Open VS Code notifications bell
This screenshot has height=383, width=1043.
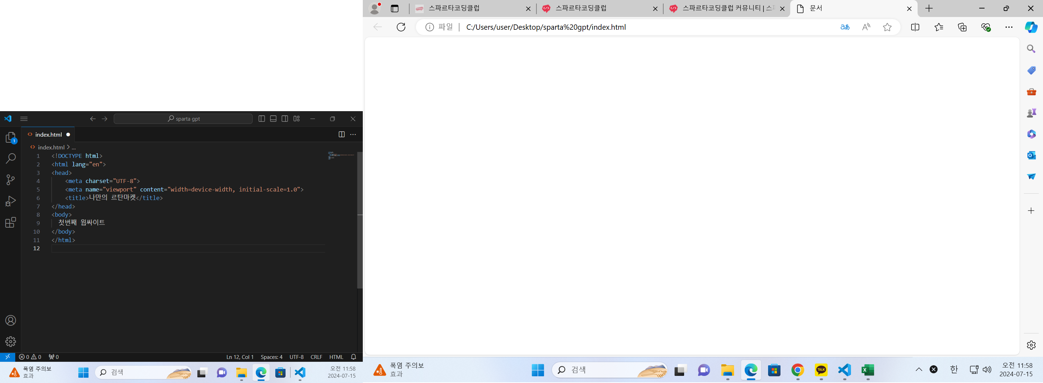pos(354,357)
